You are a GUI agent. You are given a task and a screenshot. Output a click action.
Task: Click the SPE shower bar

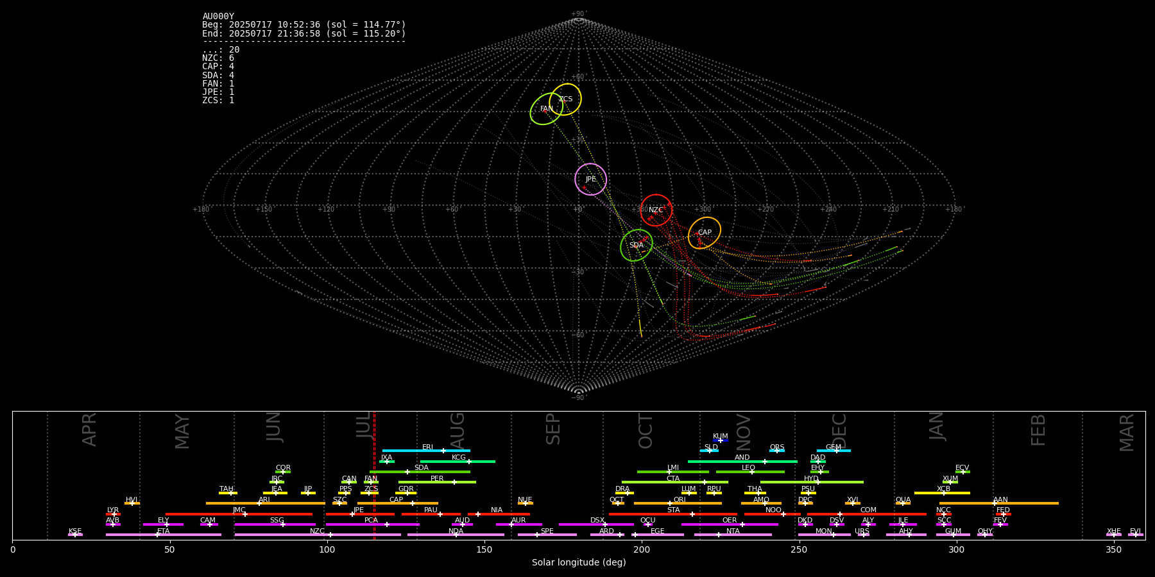(547, 535)
